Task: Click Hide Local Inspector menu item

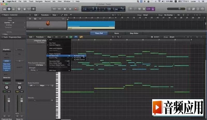Action: click(59, 48)
